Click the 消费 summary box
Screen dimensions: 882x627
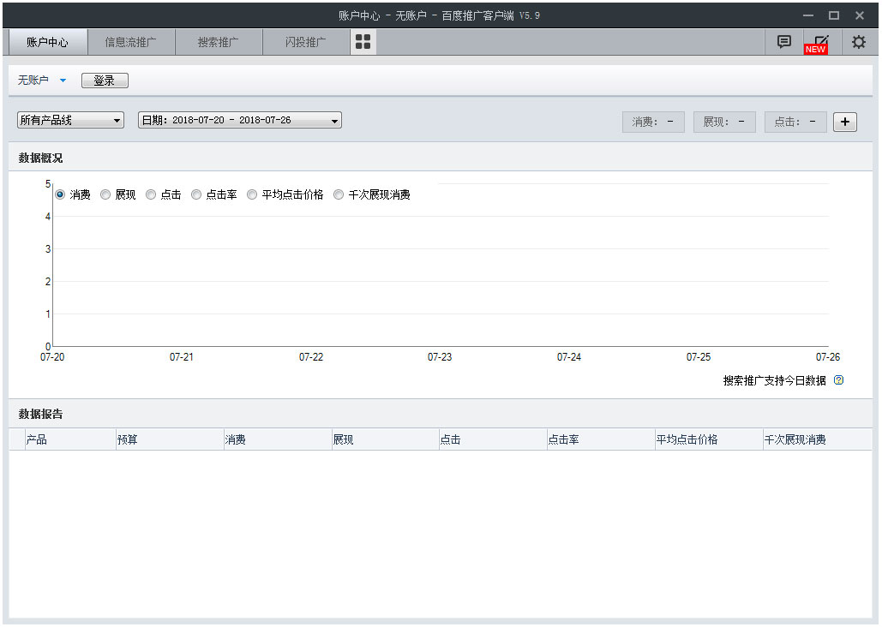[x=653, y=122]
